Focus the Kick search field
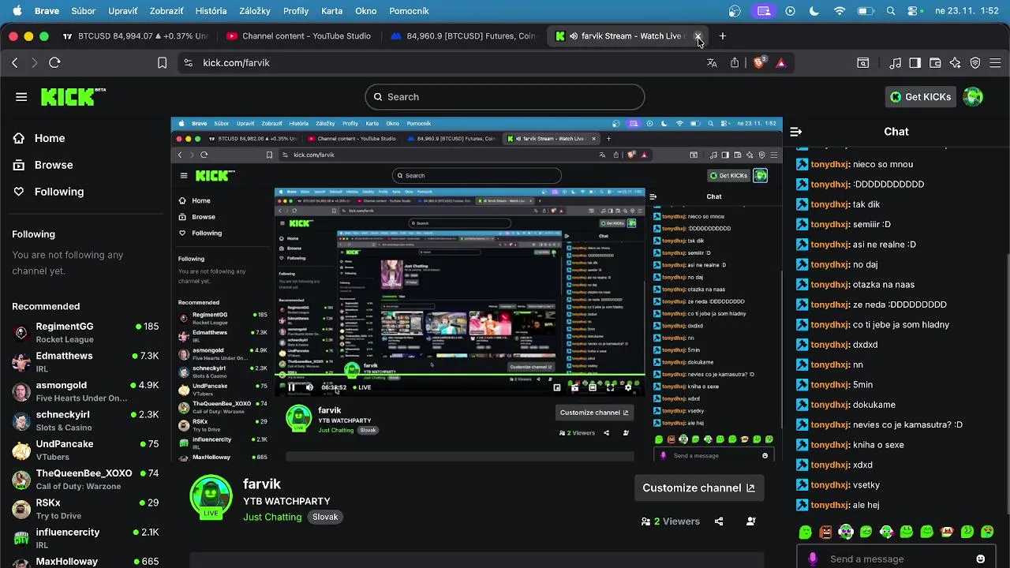Viewport: 1010px width, 568px height. click(505, 96)
